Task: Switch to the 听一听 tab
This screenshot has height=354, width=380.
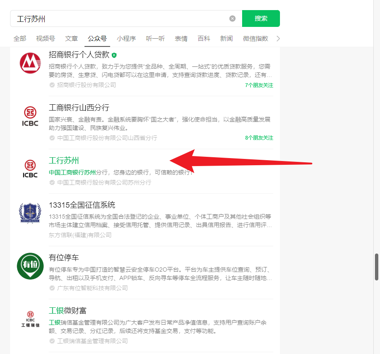Action: pyautogui.click(x=156, y=39)
